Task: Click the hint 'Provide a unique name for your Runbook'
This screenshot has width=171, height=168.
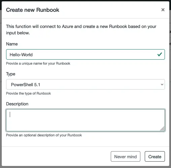Action: point(38,64)
